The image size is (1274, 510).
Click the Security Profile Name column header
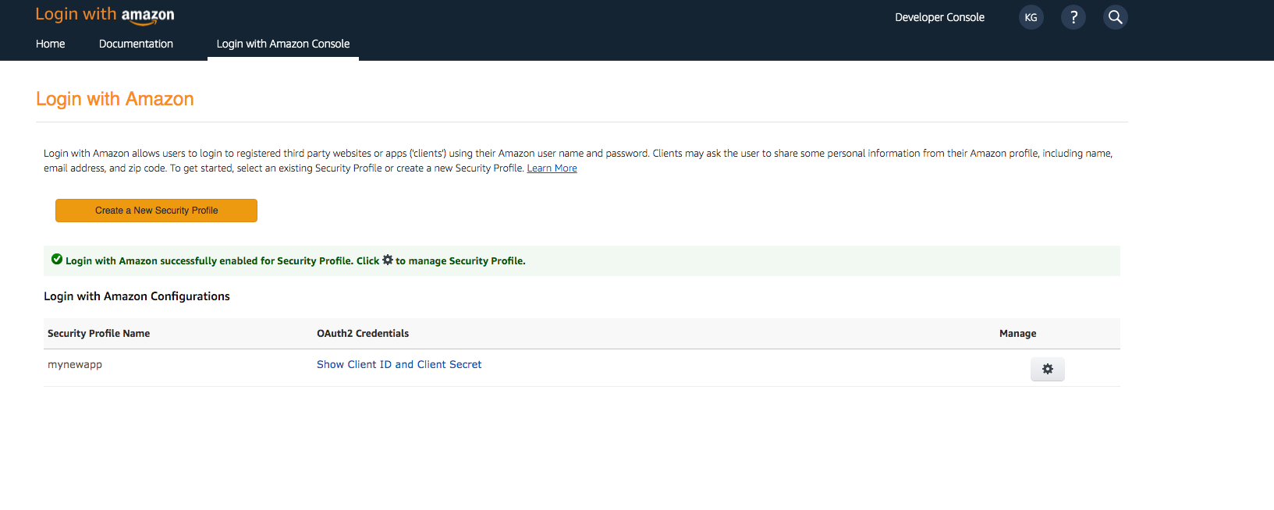point(99,333)
